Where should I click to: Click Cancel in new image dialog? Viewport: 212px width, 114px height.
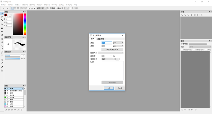[120, 88]
